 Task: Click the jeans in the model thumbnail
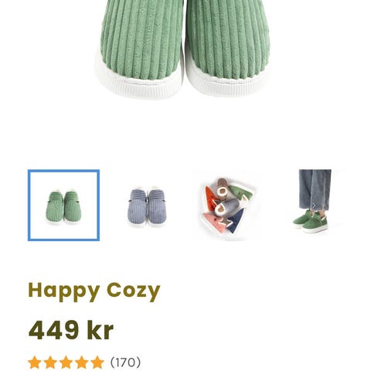pyautogui.click(x=315, y=189)
